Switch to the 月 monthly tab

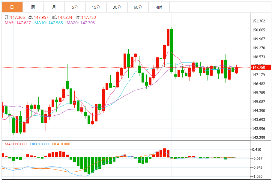[54, 7]
